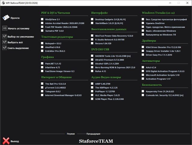Tick DAEMON Tools Lite checkbox
The width and height of the screenshot is (192, 145).
click(x=92, y=56)
